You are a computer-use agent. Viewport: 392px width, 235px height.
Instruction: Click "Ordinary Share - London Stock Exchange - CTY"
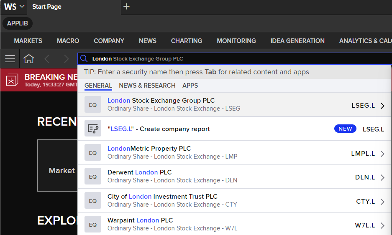pyautogui.click(x=172, y=205)
